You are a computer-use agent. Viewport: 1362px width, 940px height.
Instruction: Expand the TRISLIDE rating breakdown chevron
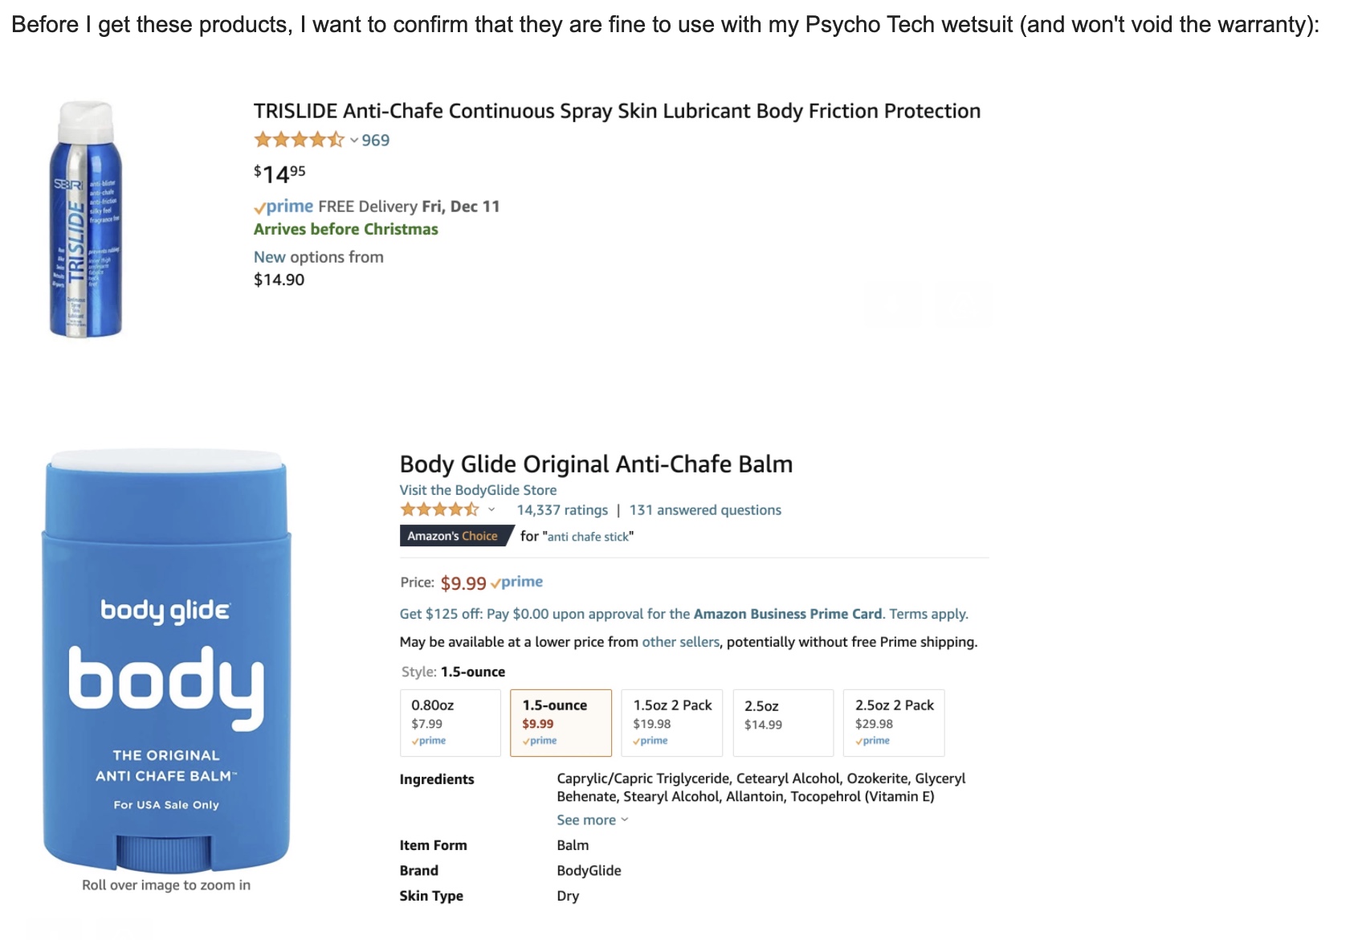tap(353, 141)
